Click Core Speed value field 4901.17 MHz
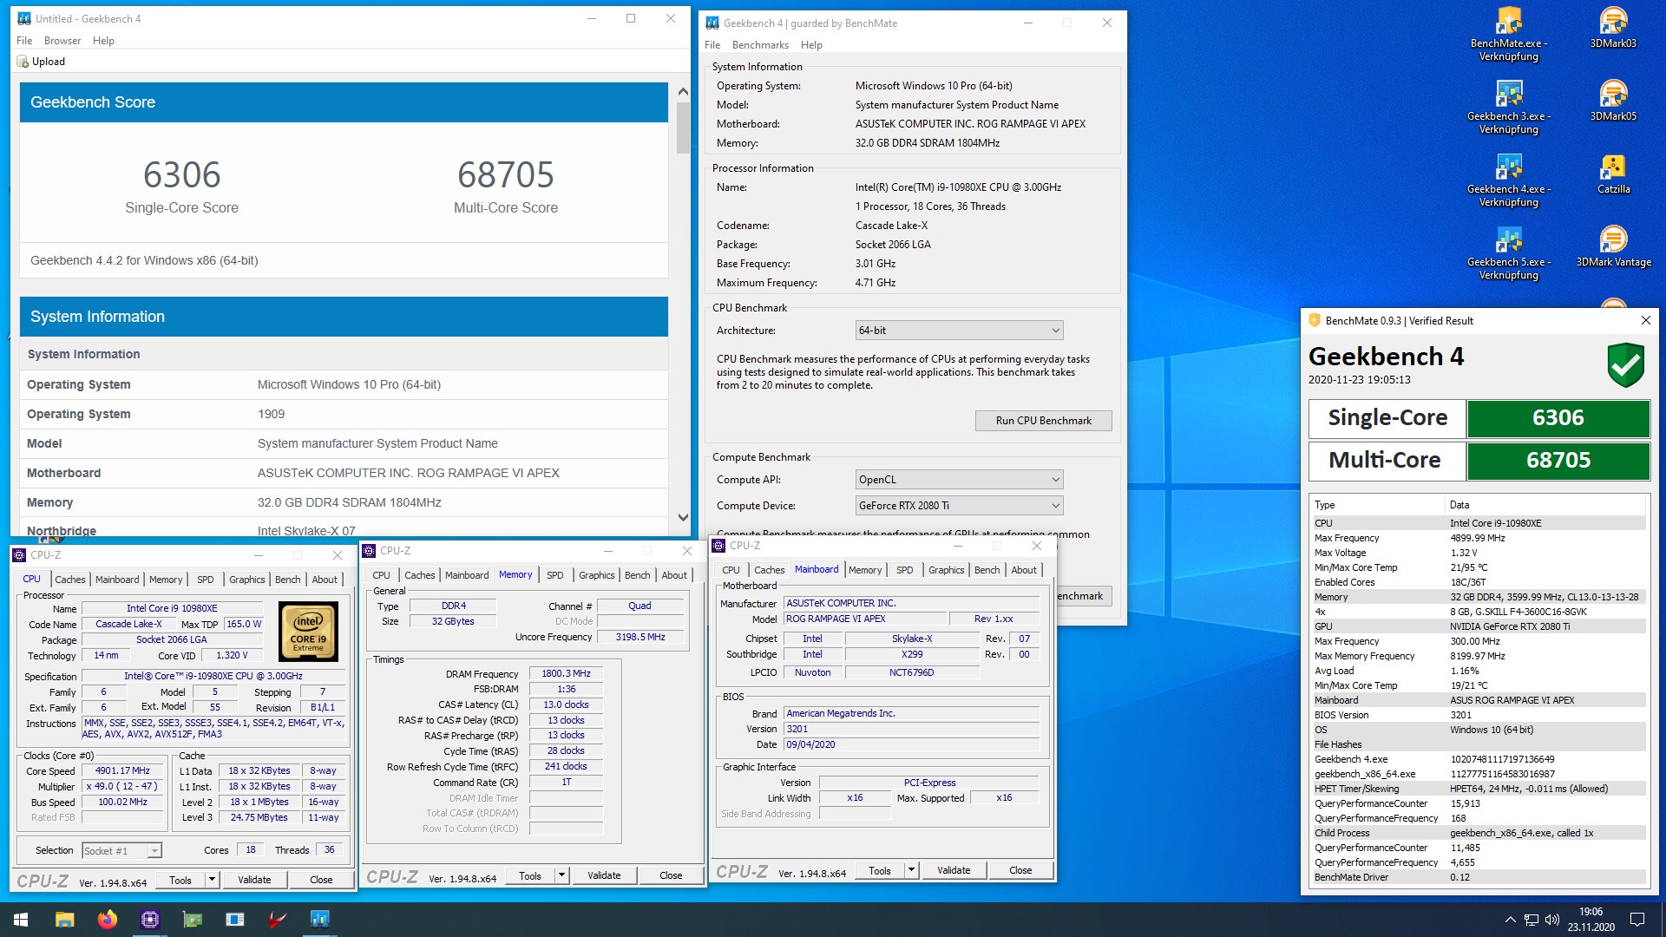 click(x=122, y=770)
